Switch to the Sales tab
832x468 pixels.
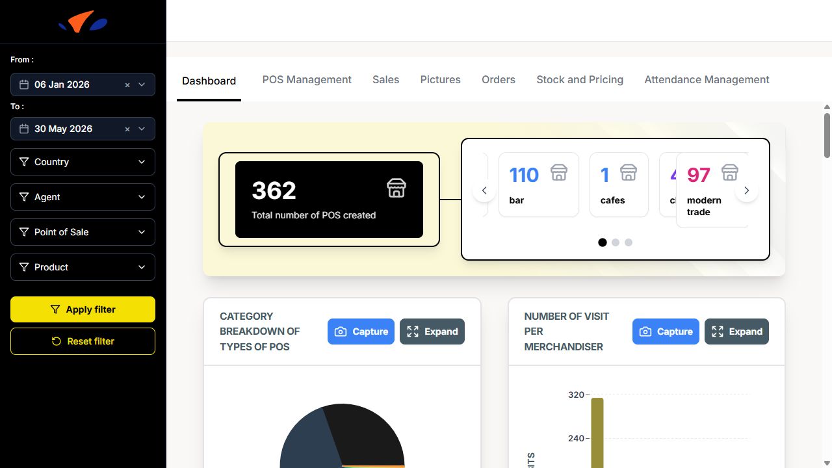(x=386, y=79)
